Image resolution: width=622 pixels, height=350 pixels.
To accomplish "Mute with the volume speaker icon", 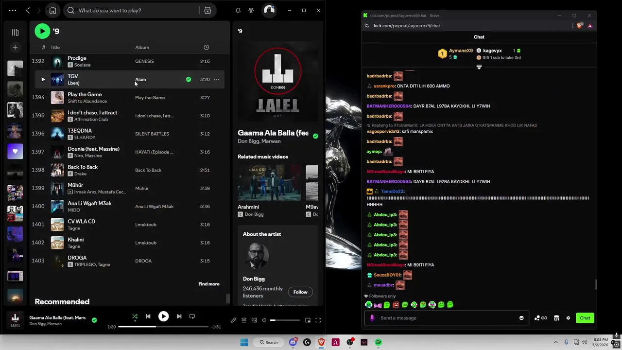I will pos(264,320).
